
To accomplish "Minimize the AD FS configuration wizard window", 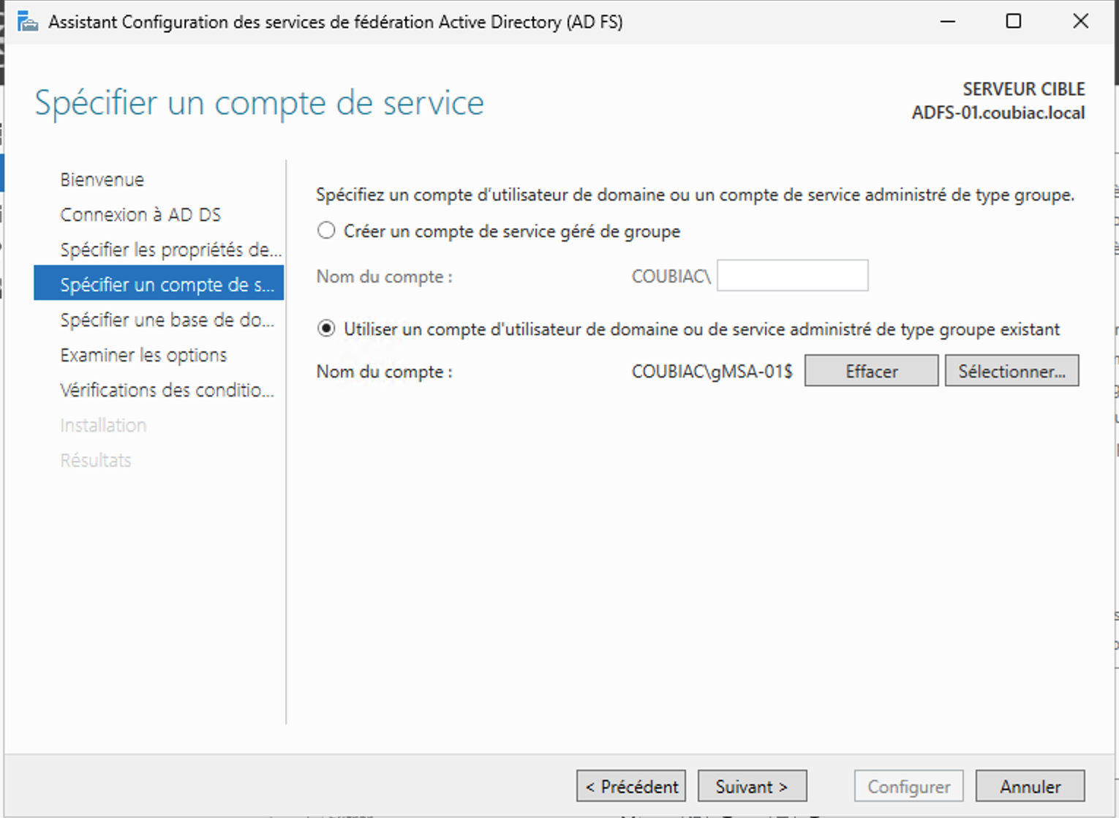I will (948, 22).
